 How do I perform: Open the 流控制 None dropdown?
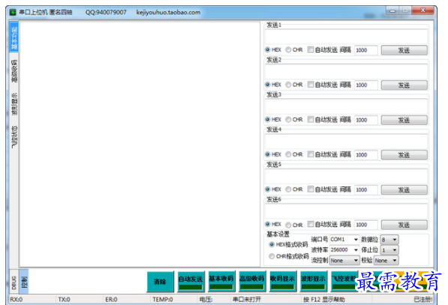coord(344,261)
